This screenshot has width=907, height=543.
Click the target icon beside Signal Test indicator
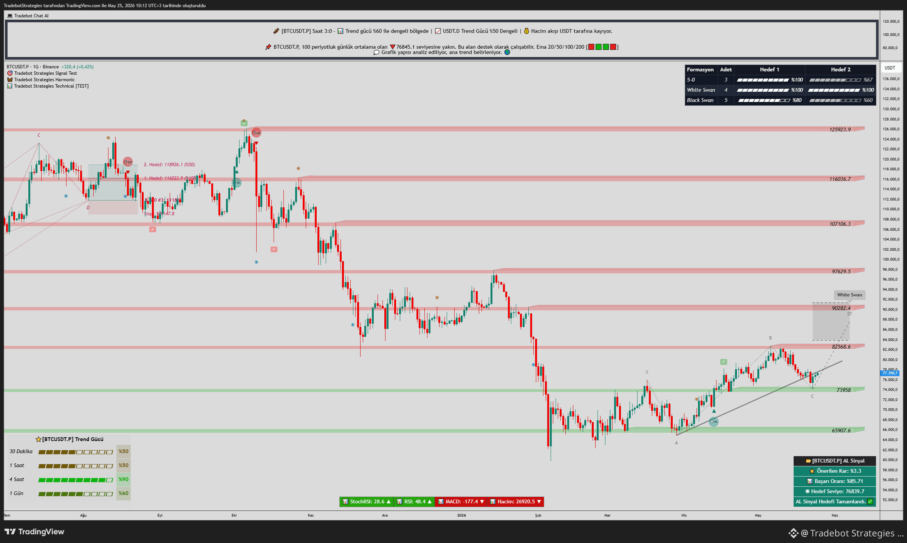click(10, 73)
